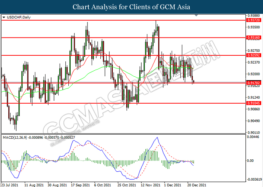Click the Chart Analysis for Clients of GCM Asia title
263x187 pixels.
131,7
